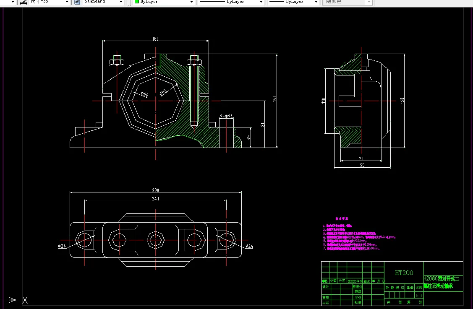The height and width of the screenshot is (309, 473).
Task: Click the 180 width dimension text
Action: tap(155, 39)
